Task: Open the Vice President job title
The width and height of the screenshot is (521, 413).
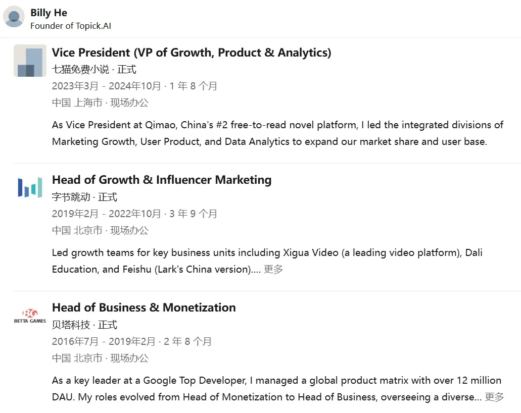Action: click(192, 53)
